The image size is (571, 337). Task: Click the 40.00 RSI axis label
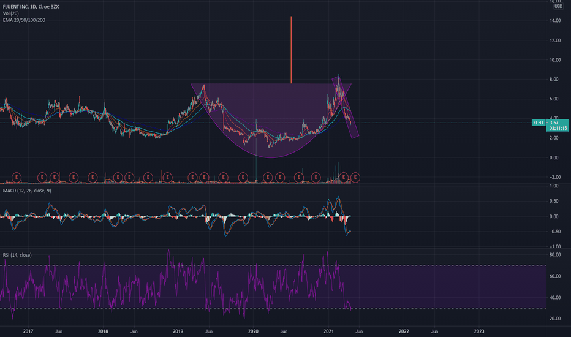pyautogui.click(x=555, y=298)
